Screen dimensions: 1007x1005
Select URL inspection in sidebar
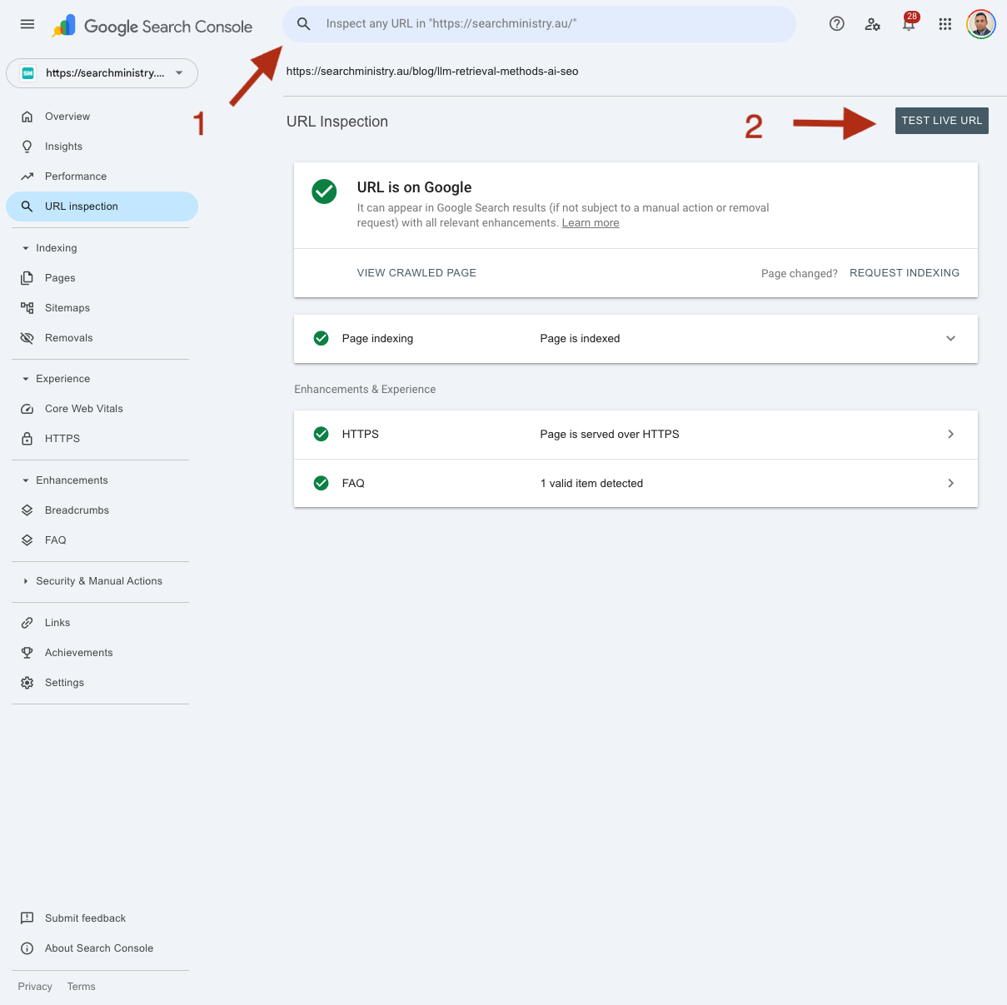[102, 206]
